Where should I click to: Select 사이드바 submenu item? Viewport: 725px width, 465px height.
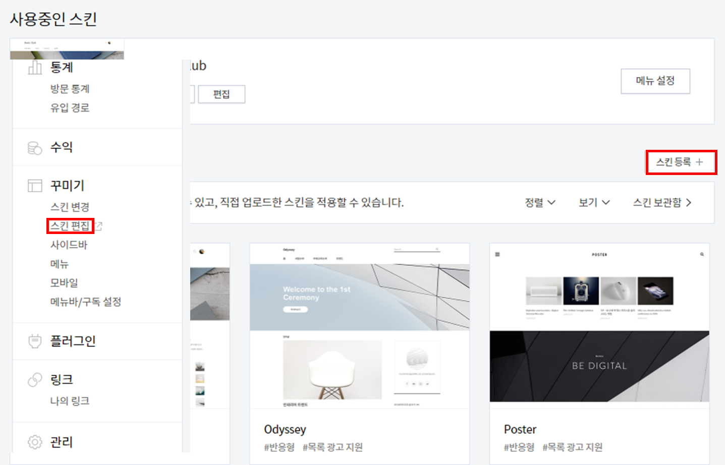(69, 245)
